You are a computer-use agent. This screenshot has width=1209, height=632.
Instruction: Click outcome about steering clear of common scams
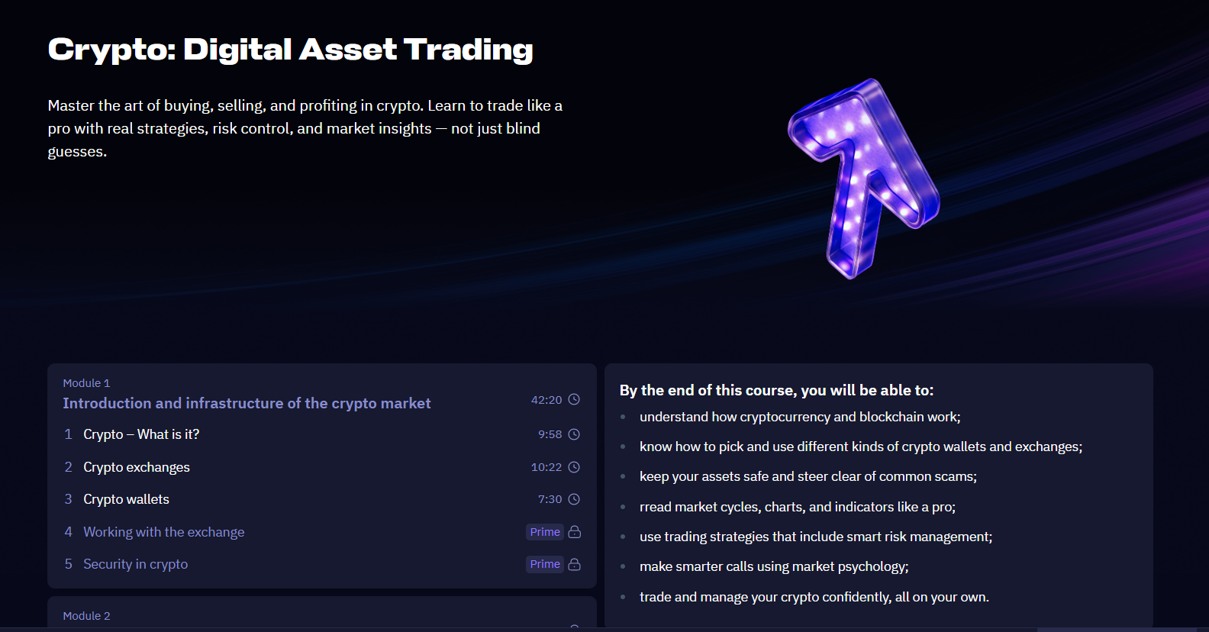pyautogui.click(x=808, y=476)
